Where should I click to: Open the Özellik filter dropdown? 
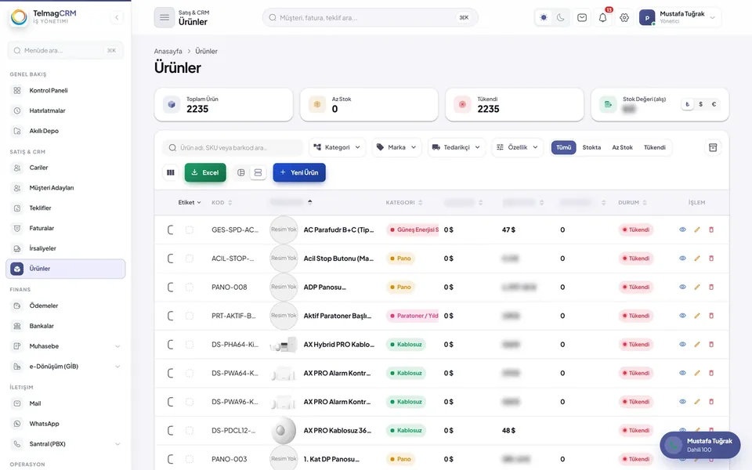click(x=517, y=147)
